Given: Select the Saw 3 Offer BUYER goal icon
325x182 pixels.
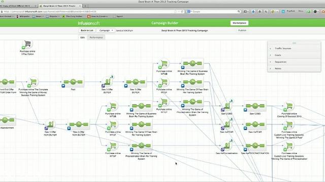Looking at the screenshot, I should 107,81.
